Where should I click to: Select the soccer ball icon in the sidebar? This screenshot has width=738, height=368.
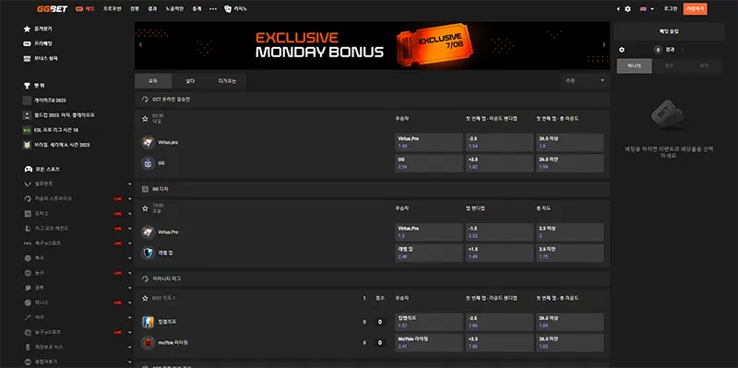coord(28,258)
